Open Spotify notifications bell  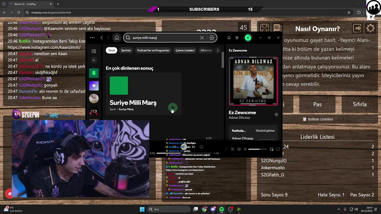229,38
